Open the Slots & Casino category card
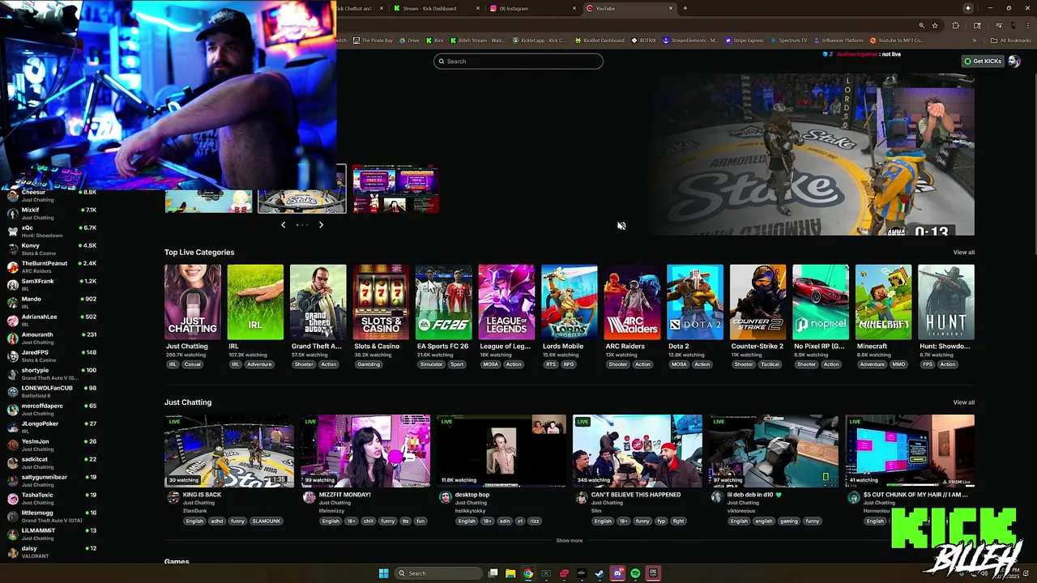This screenshot has height=583, width=1037. point(381,302)
